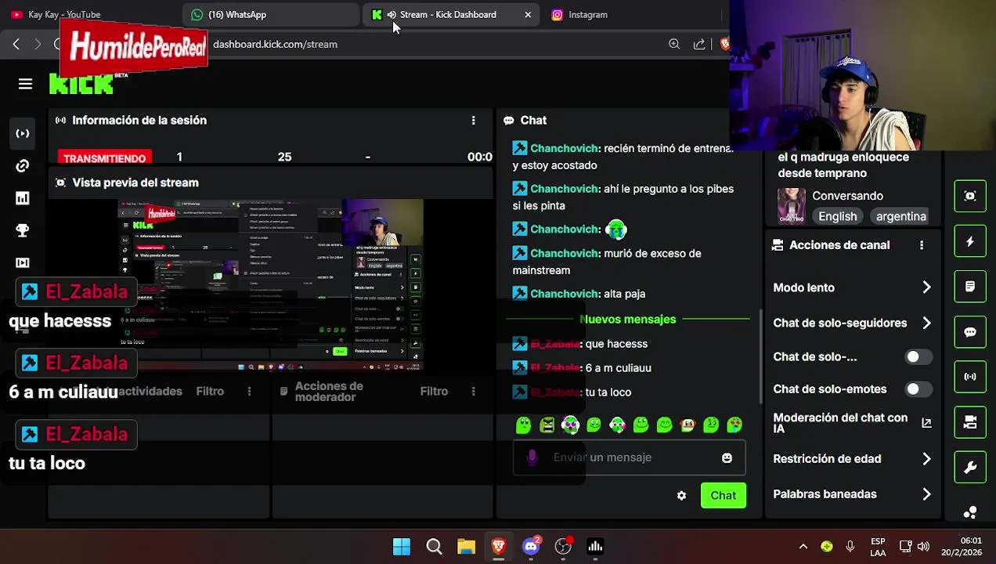Open the bar chart analytics sidebar icon
The width and height of the screenshot is (996, 564).
[x=23, y=198]
